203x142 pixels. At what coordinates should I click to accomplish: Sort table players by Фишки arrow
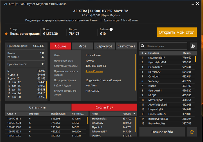click(134, 114)
